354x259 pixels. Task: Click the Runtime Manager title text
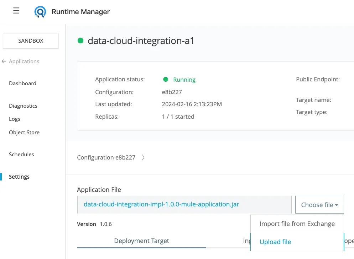point(80,12)
